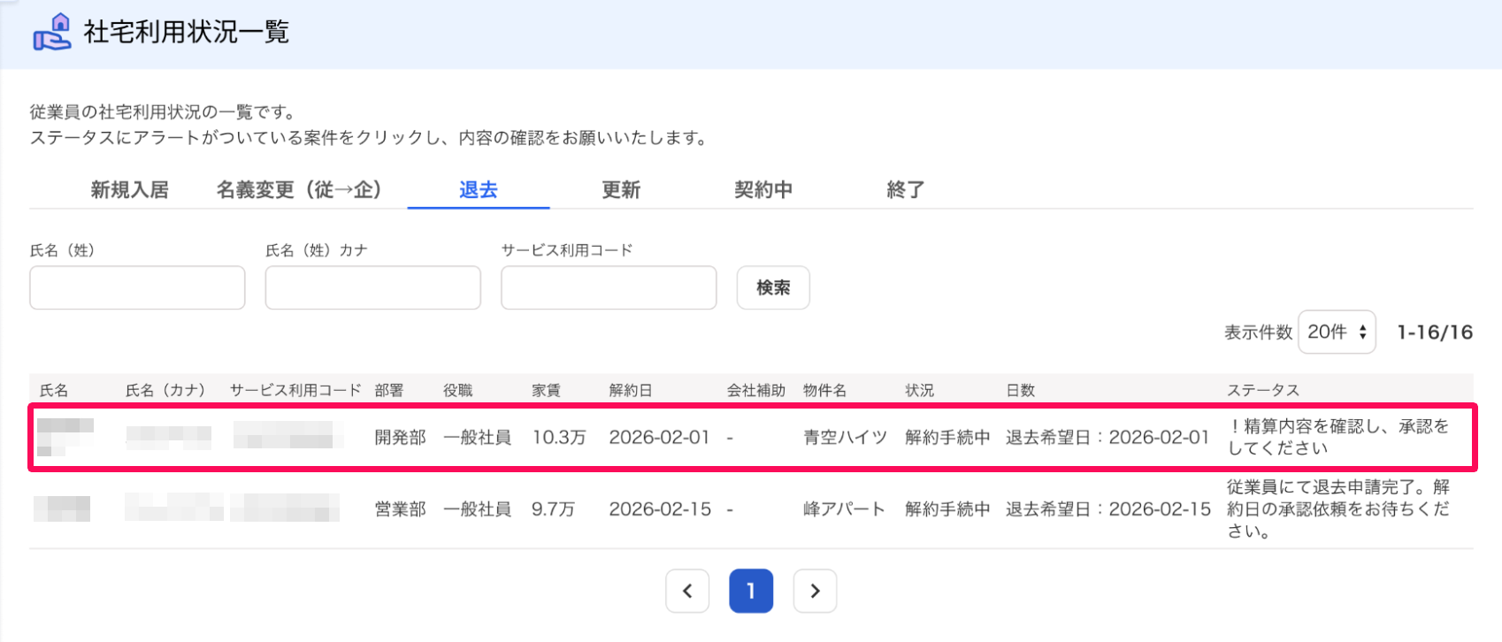Open the 契約中 tab
The width and height of the screenshot is (1502, 642).
pos(763,189)
